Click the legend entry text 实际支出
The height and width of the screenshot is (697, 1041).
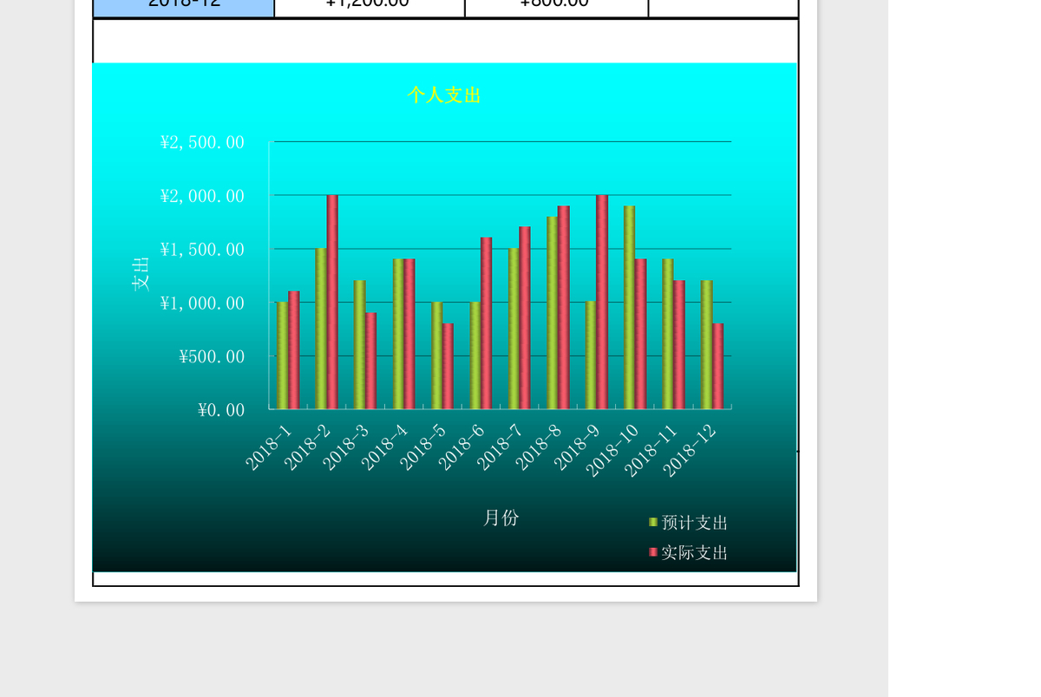coord(695,552)
